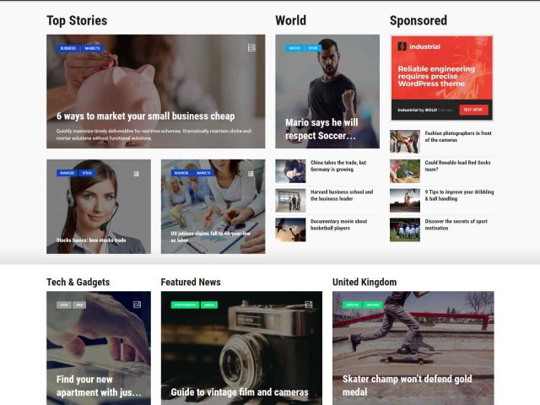Click the basketball documentary thumbnail
Image resolution: width=540 pixels, height=405 pixels.
pyautogui.click(x=290, y=229)
